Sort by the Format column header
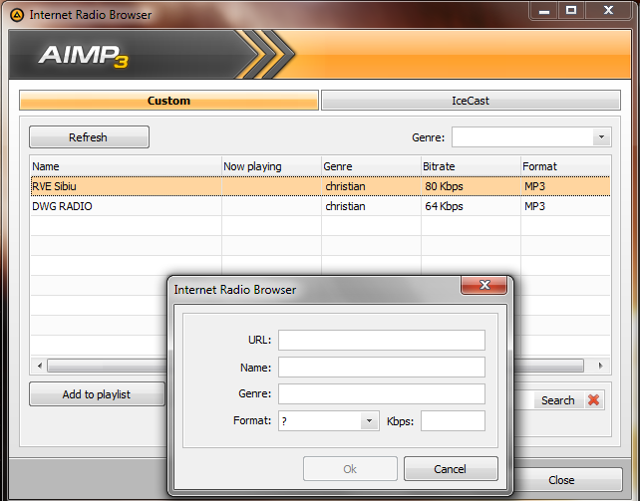Image resolution: width=640 pixels, height=501 pixels. (x=565, y=166)
